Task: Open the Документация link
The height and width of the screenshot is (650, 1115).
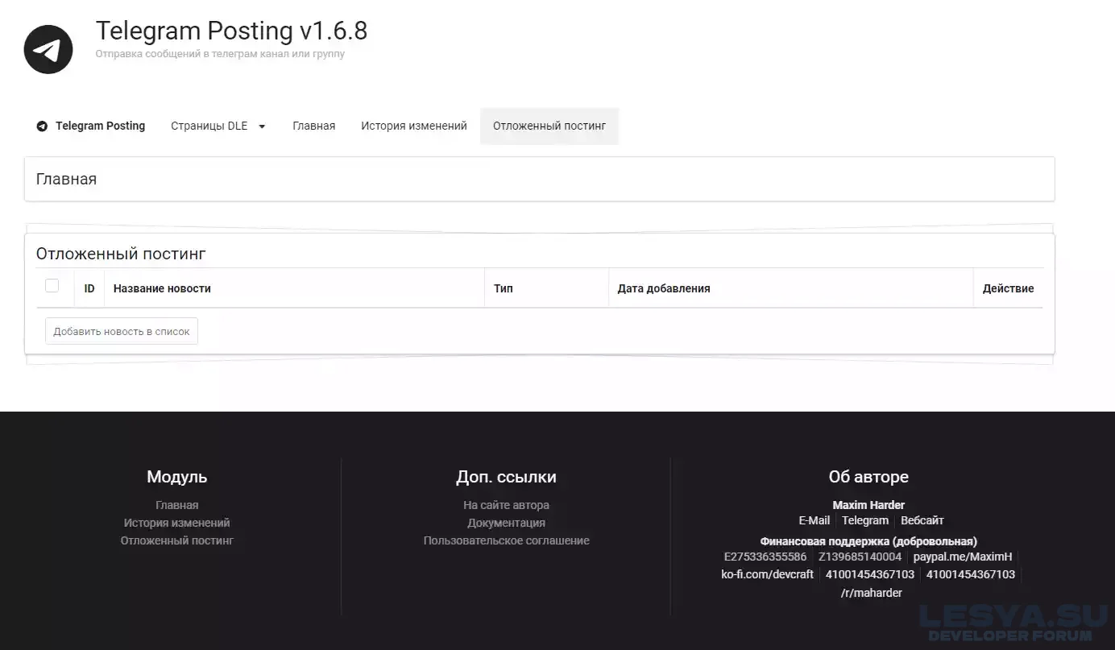Action: point(506,523)
